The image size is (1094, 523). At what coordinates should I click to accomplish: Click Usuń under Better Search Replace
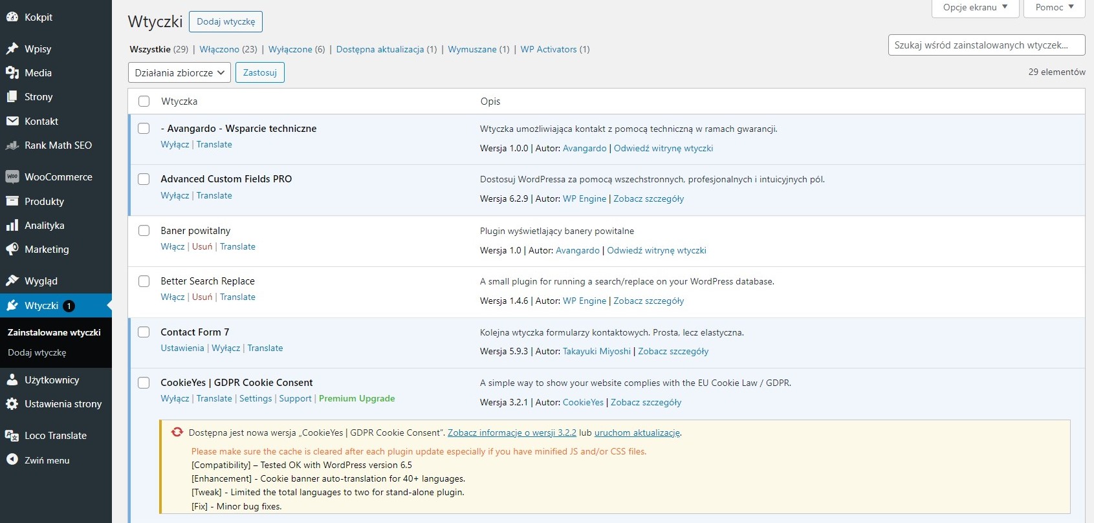pyautogui.click(x=202, y=297)
